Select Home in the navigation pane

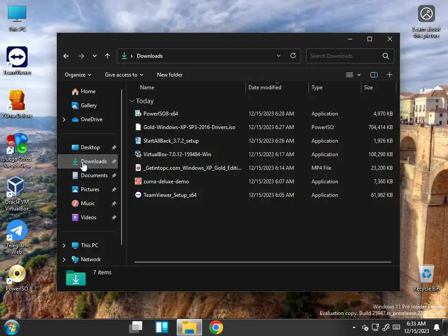pyautogui.click(x=87, y=91)
